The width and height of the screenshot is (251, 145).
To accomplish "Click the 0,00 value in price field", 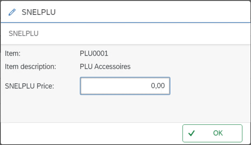I will tap(158, 86).
